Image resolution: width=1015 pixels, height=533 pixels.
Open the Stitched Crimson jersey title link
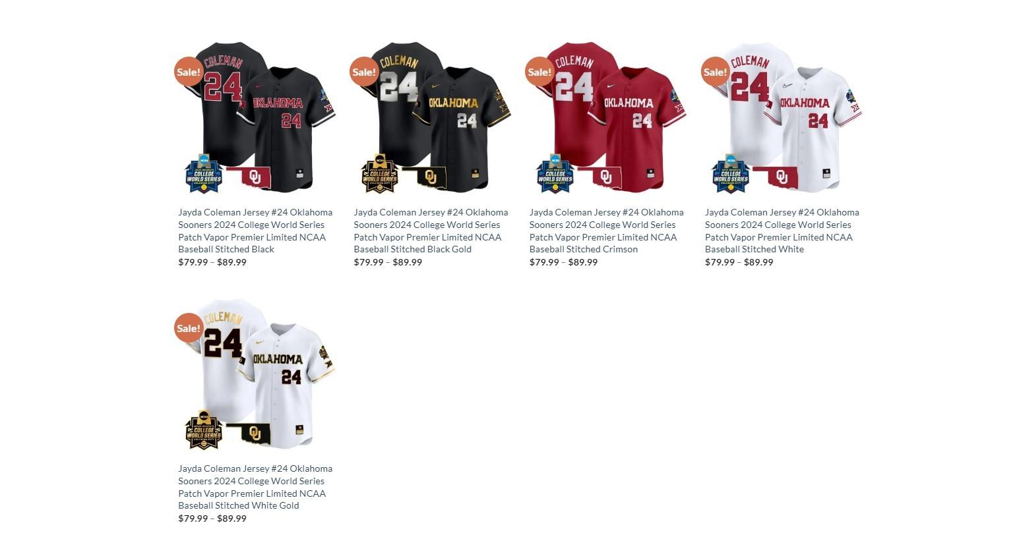coord(607,231)
